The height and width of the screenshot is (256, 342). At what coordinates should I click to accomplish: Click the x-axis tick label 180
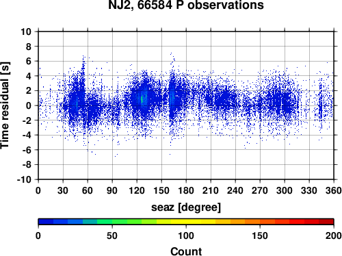click(186, 190)
